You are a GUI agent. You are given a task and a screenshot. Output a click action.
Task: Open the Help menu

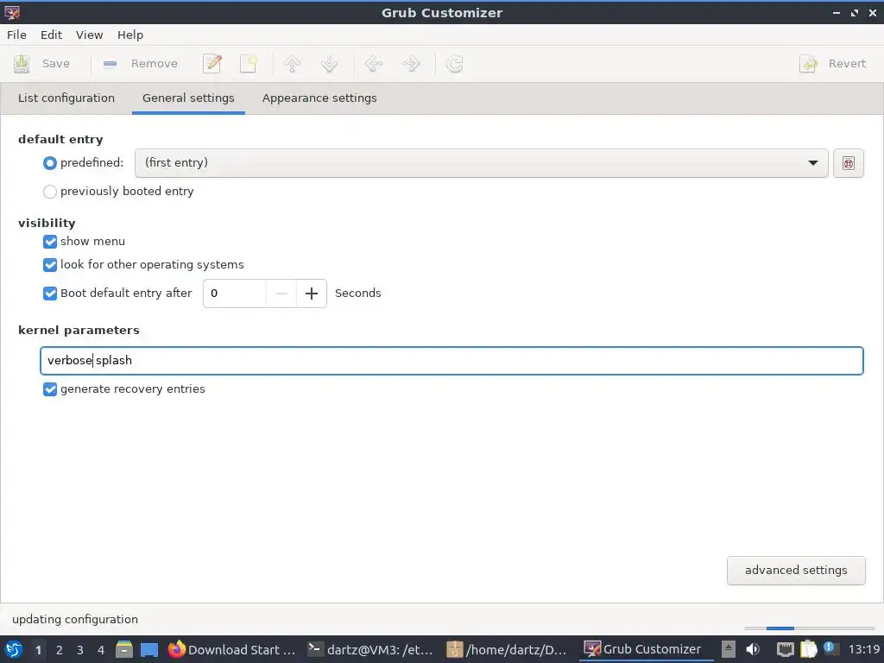(x=130, y=35)
